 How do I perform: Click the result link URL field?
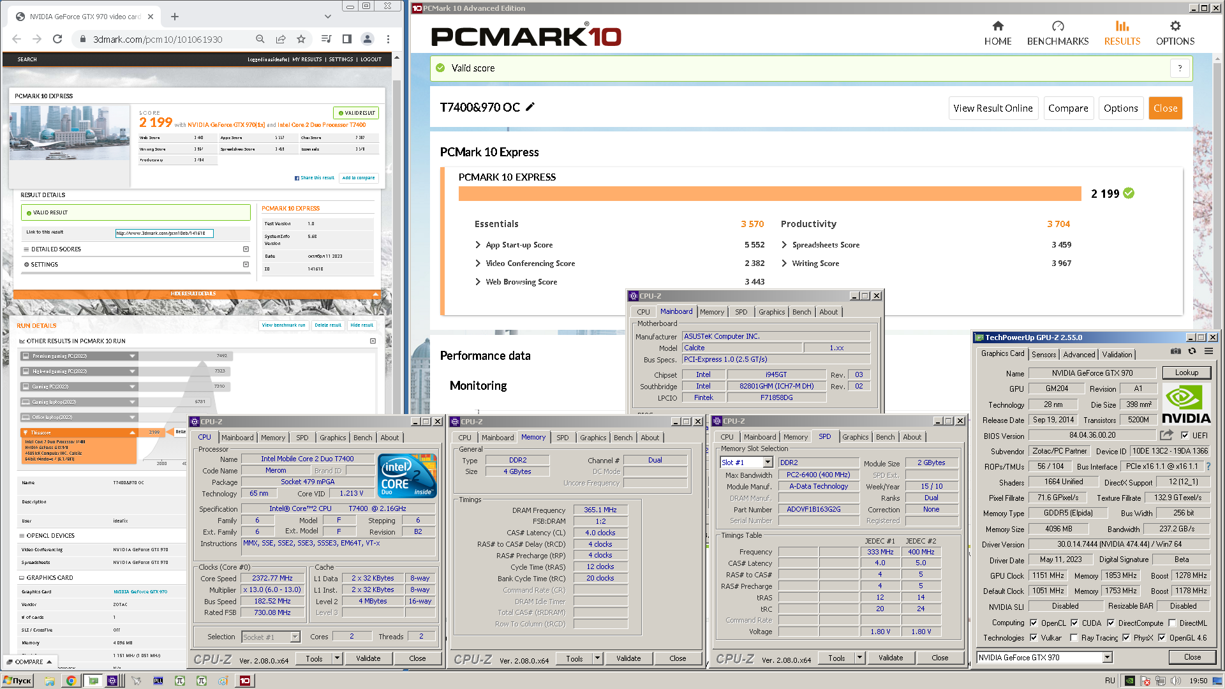point(164,233)
